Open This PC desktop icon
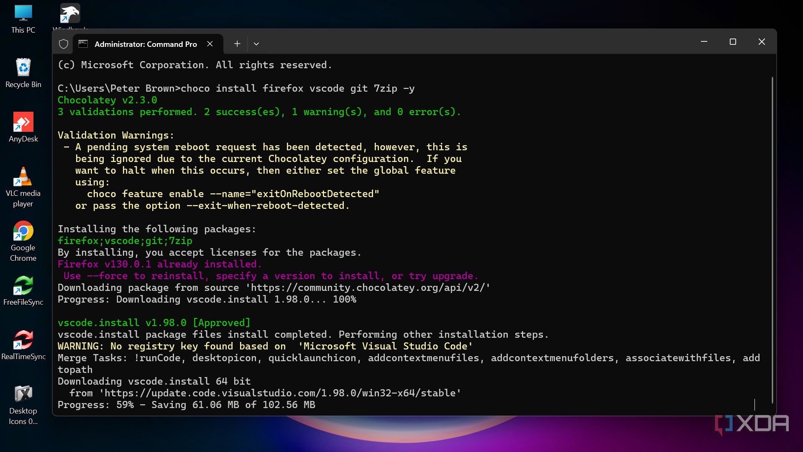This screenshot has height=452, width=803. (x=23, y=20)
